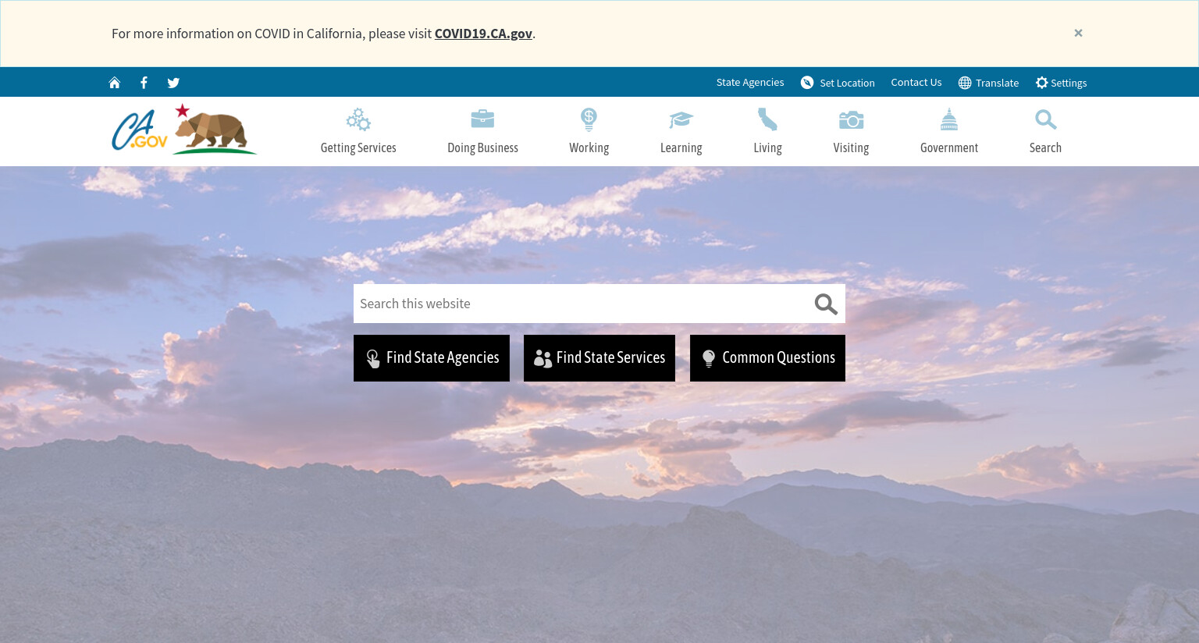Click the Common Questions button label
This screenshot has height=643, width=1199.
tap(778, 357)
